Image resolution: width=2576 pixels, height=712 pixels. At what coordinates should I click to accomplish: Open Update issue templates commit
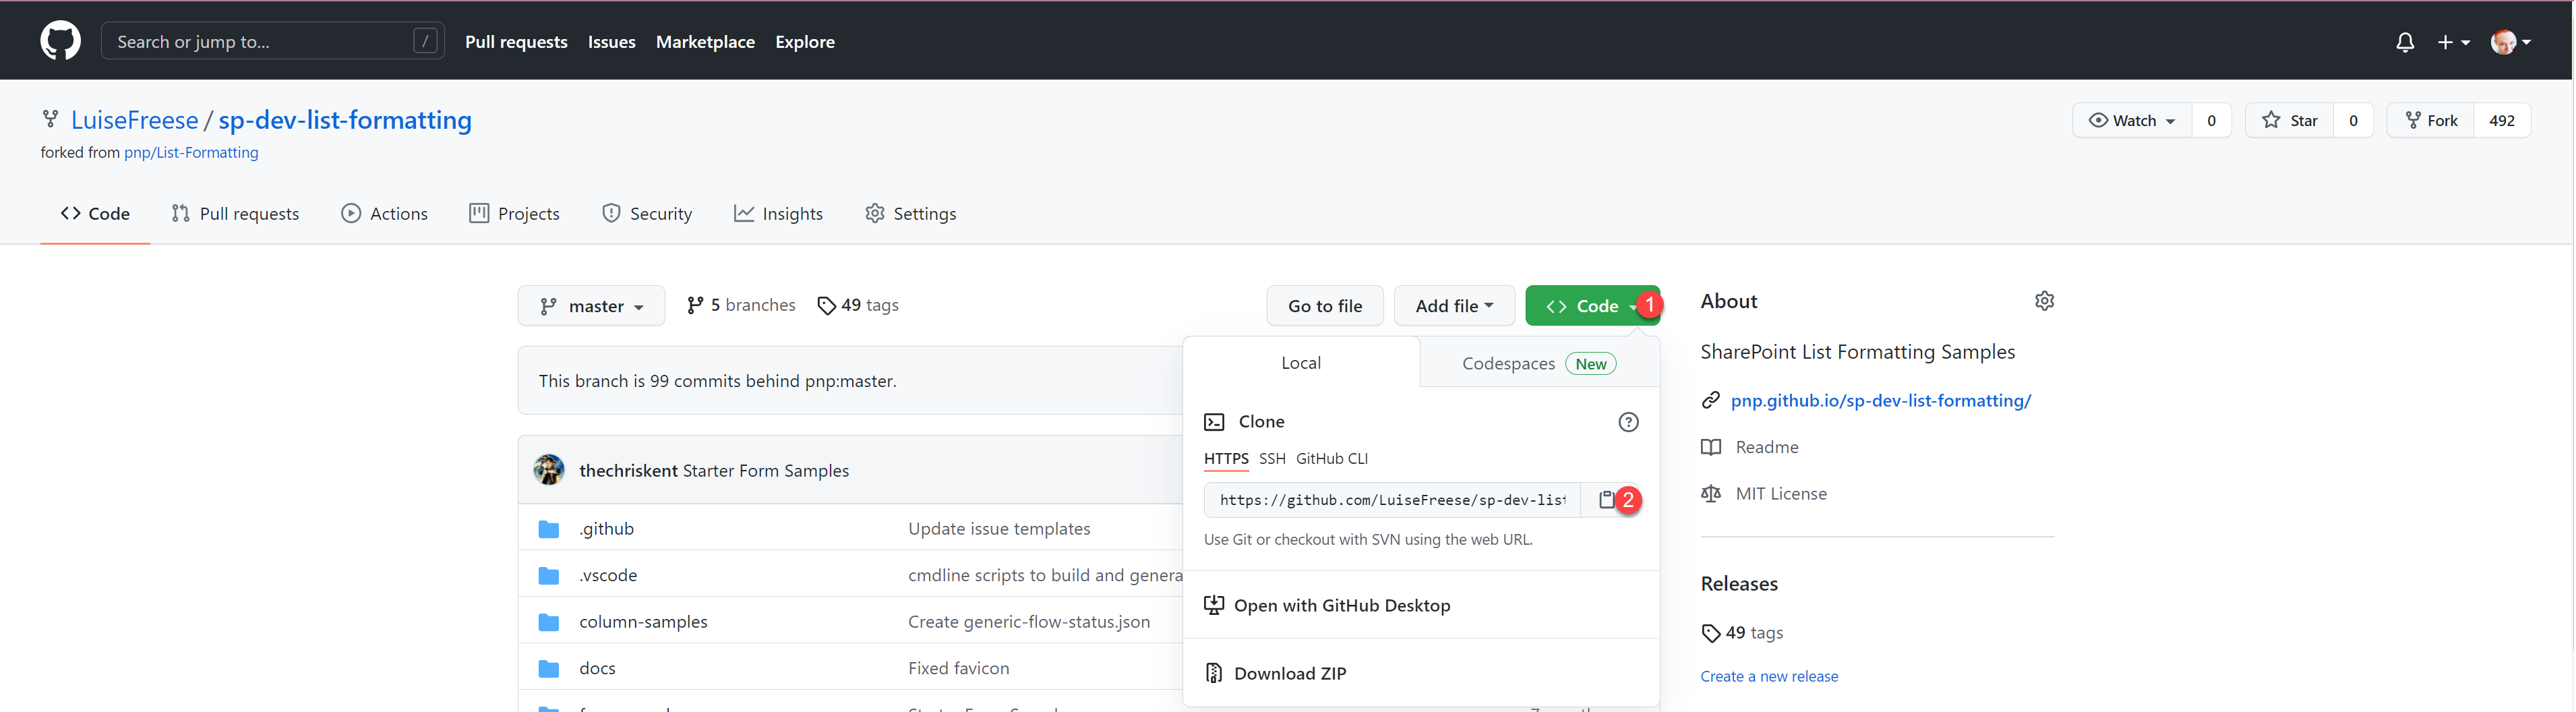[x=999, y=529]
